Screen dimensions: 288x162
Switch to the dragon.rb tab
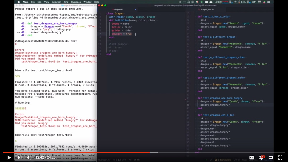[x=118, y=9]
